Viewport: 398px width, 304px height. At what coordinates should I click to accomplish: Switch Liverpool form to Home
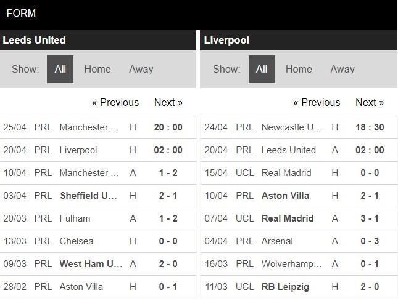[299, 69]
